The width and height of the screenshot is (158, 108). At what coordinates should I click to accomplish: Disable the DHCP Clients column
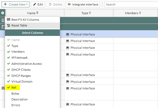pyautogui.click(x=21, y=70)
